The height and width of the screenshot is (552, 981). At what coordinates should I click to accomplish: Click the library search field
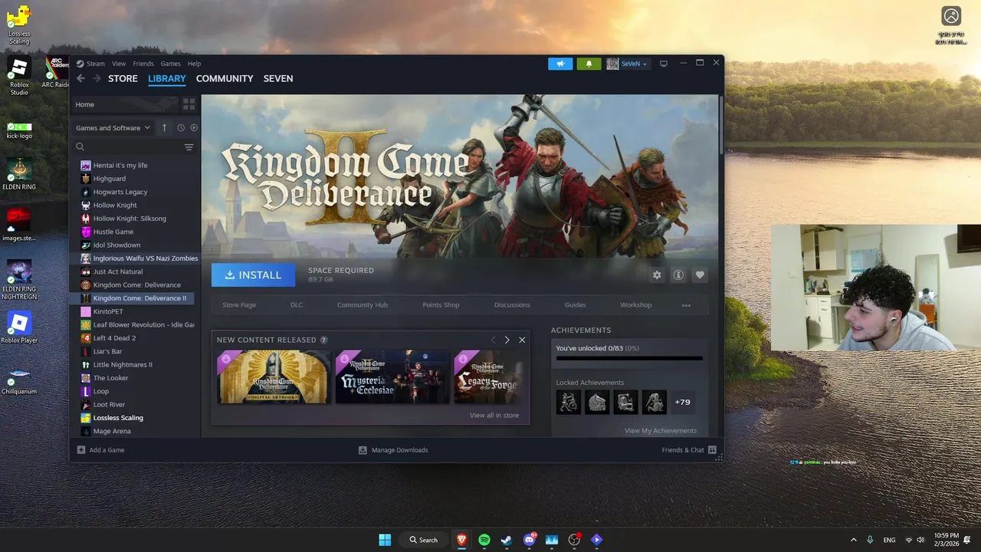[128, 147]
